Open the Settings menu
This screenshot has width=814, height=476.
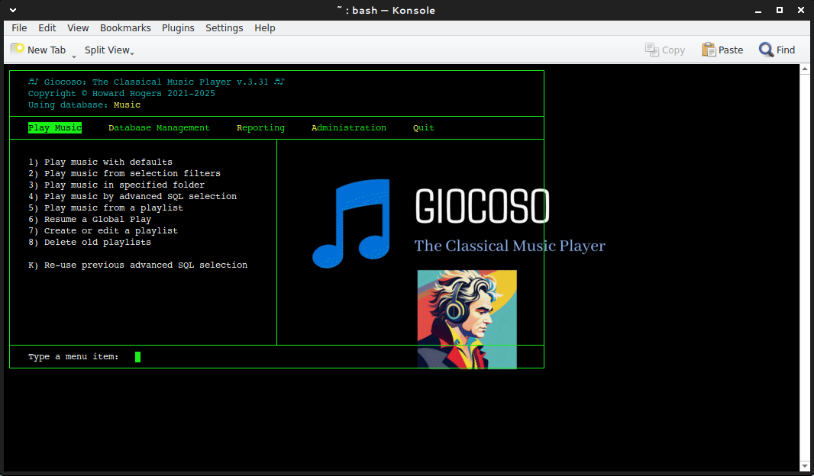point(224,27)
